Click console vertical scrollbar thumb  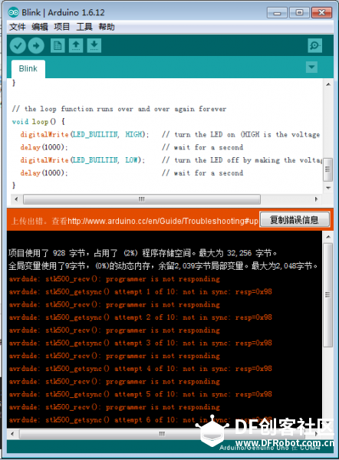pyautogui.click(x=328, y=295)
